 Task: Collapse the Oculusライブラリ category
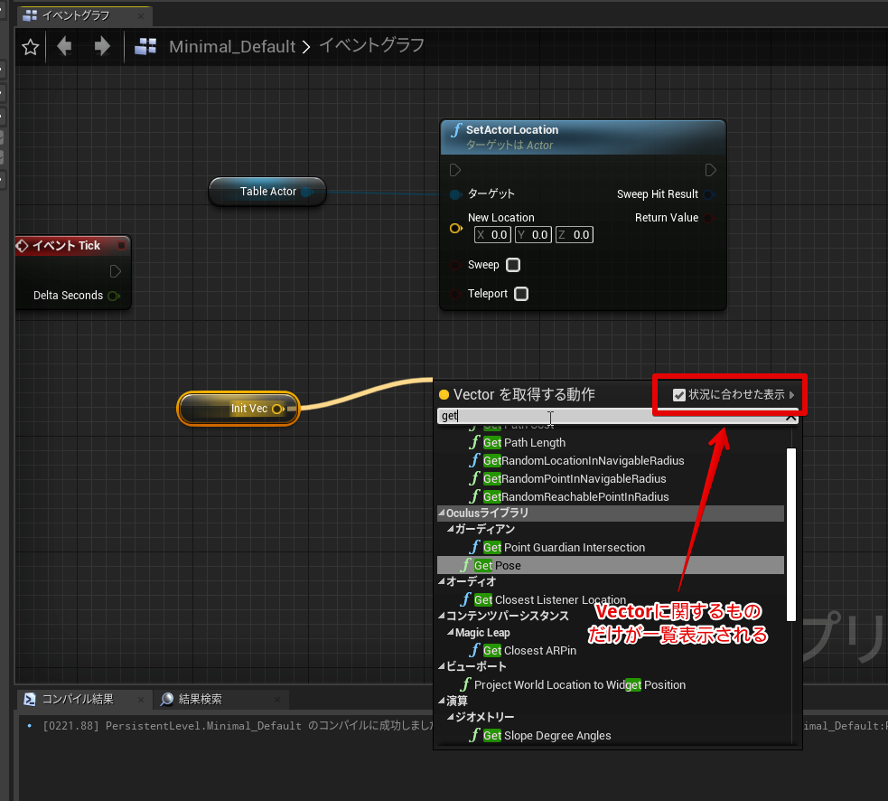coord(442,513)
